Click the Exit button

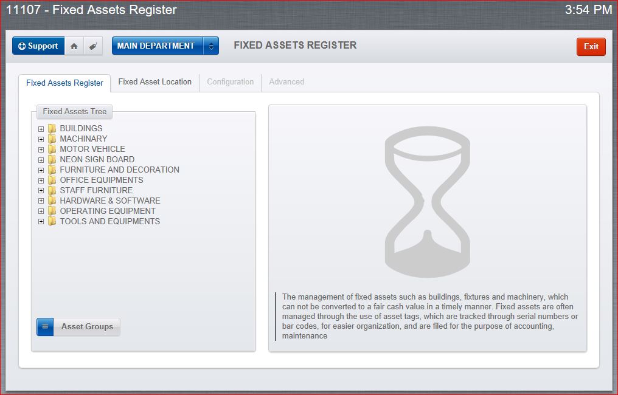(591, 46)
